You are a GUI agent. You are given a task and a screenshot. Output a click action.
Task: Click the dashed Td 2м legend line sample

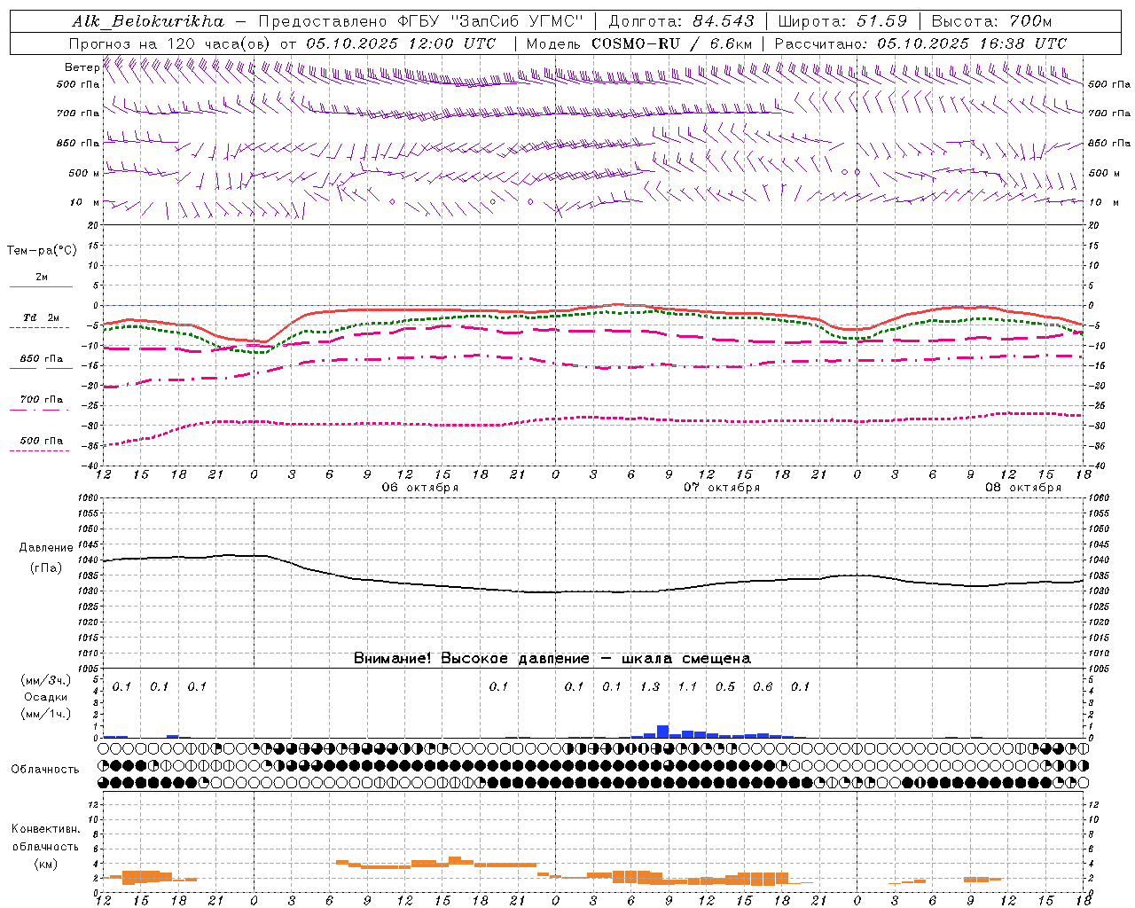39,328
